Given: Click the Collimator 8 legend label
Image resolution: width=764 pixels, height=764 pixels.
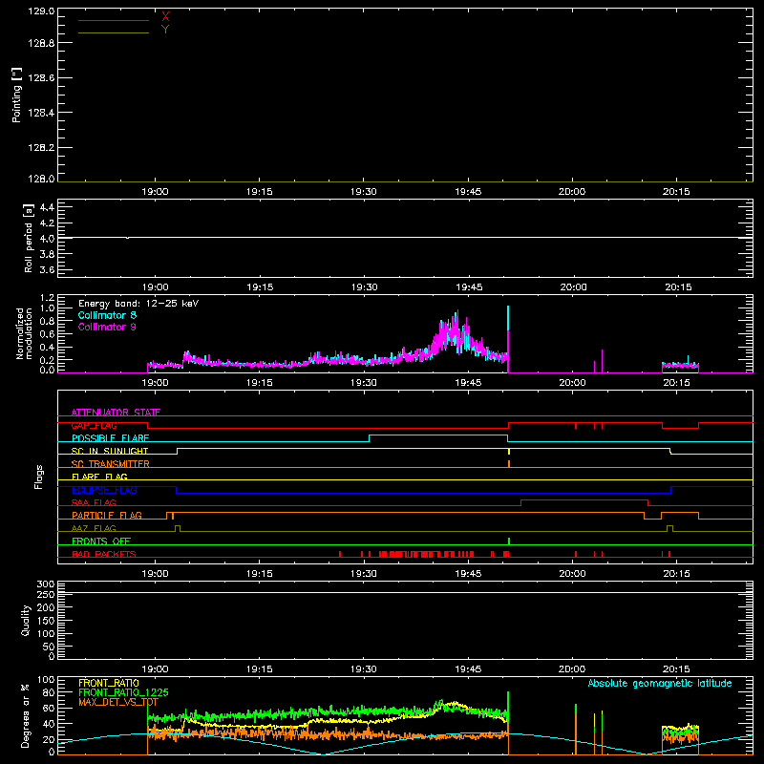Looking at the screenshot, I should (x=107, y=315).
